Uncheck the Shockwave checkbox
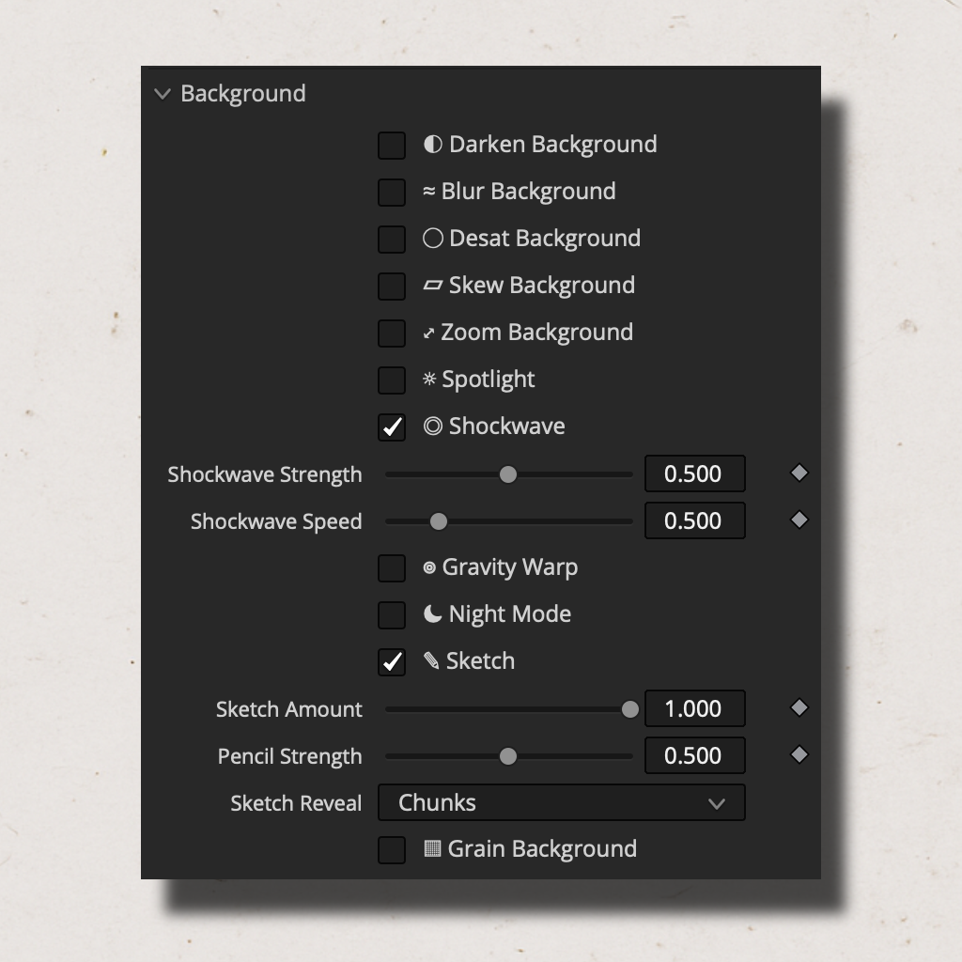 pos(392,427)
